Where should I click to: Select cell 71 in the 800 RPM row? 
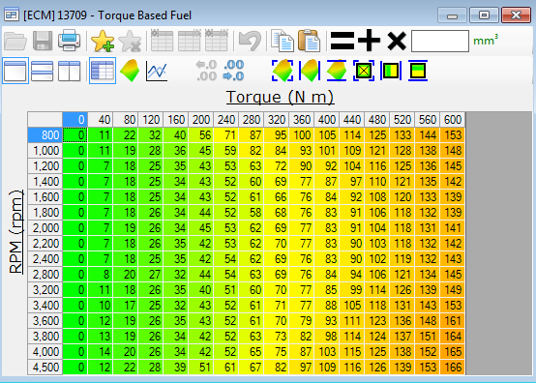226,135
